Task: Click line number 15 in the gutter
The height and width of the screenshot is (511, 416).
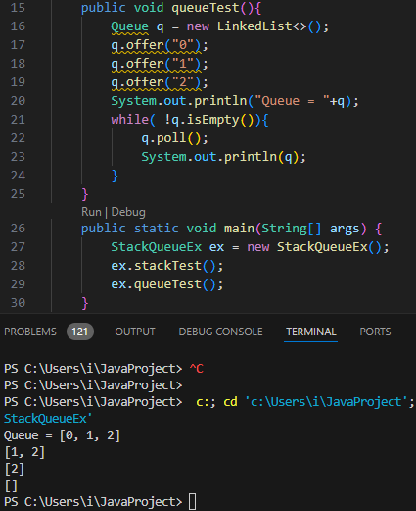Action: tap(18, 8)
